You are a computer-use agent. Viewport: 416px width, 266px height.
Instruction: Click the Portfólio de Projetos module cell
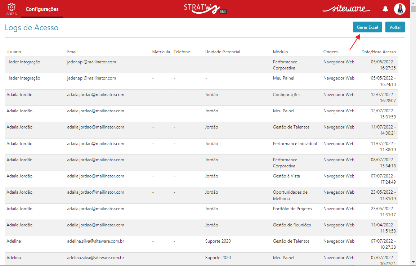[x=292, y=209]
